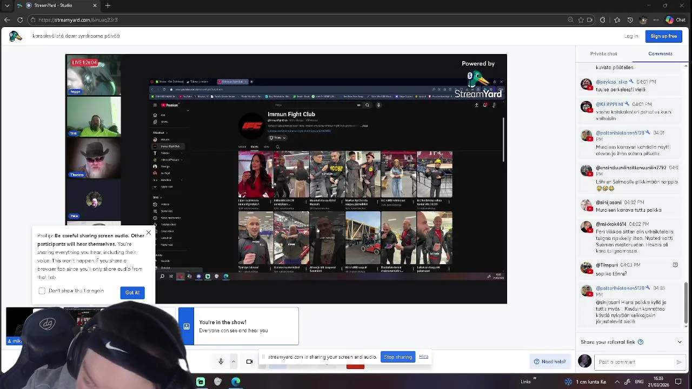Image resolution: width=692 pixels, height=389 pixels.
Task: Mute the microphone
Action: [x=221, y=361]
